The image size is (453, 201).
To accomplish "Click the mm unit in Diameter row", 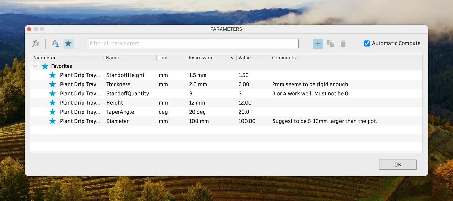I will click(x=163, y=121).
